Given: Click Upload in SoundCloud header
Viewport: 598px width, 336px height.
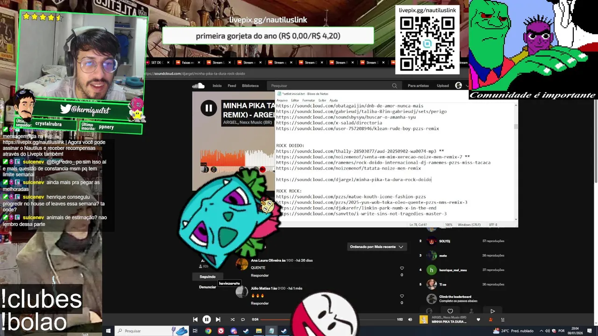Looking at the screenshot, I should pyautogui.click(x=443, y=86).
